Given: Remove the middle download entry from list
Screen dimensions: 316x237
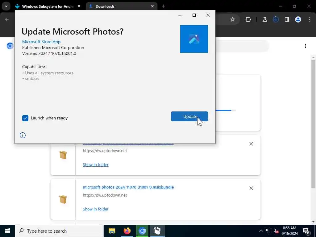Looking at the screenshot, I should coord(251,144).
